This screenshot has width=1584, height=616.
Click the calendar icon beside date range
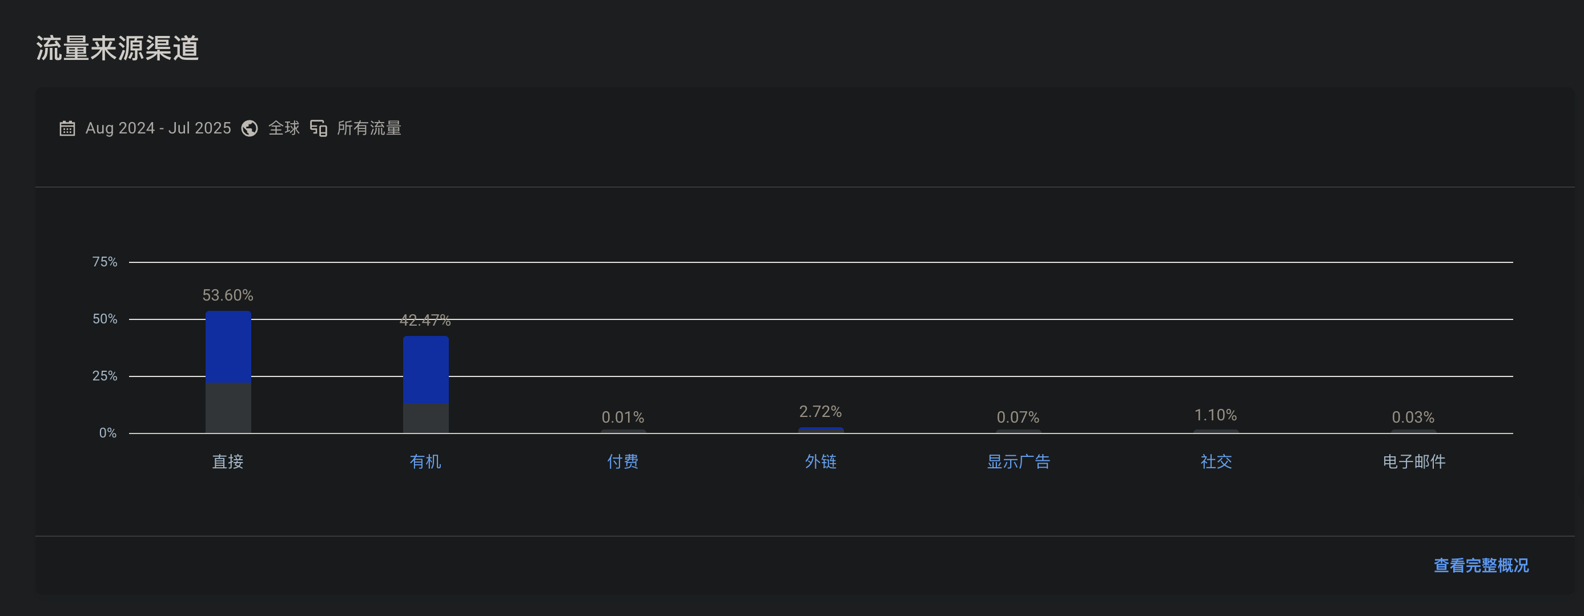point(67,128)
